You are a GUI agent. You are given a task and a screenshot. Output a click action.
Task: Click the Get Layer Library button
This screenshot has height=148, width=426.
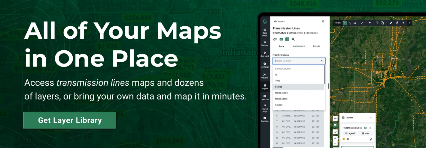point(70,120)
